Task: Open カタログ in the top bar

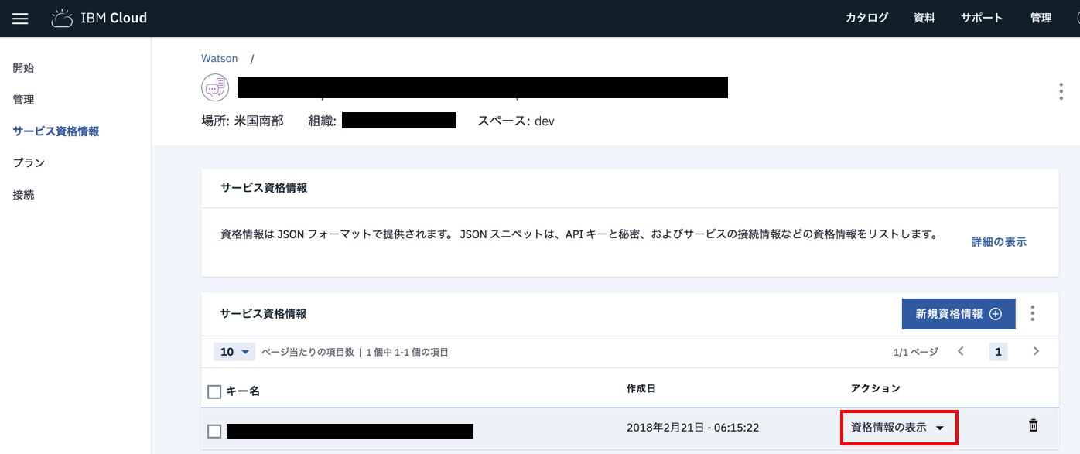Action: click(866, 18)
